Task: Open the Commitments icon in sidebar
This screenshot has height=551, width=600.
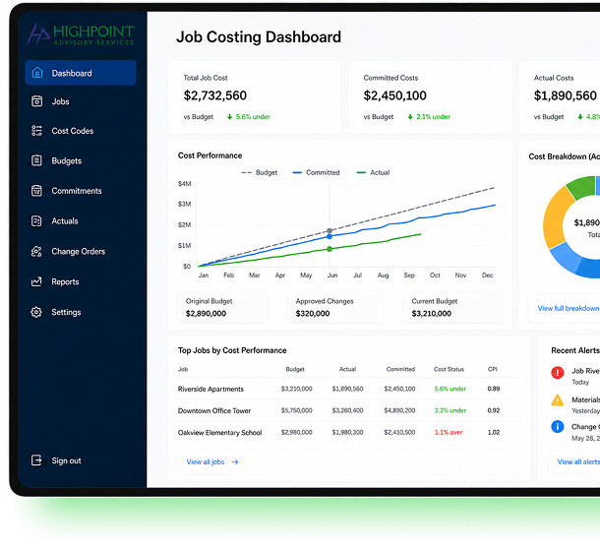Action: [x=36, y=190]
